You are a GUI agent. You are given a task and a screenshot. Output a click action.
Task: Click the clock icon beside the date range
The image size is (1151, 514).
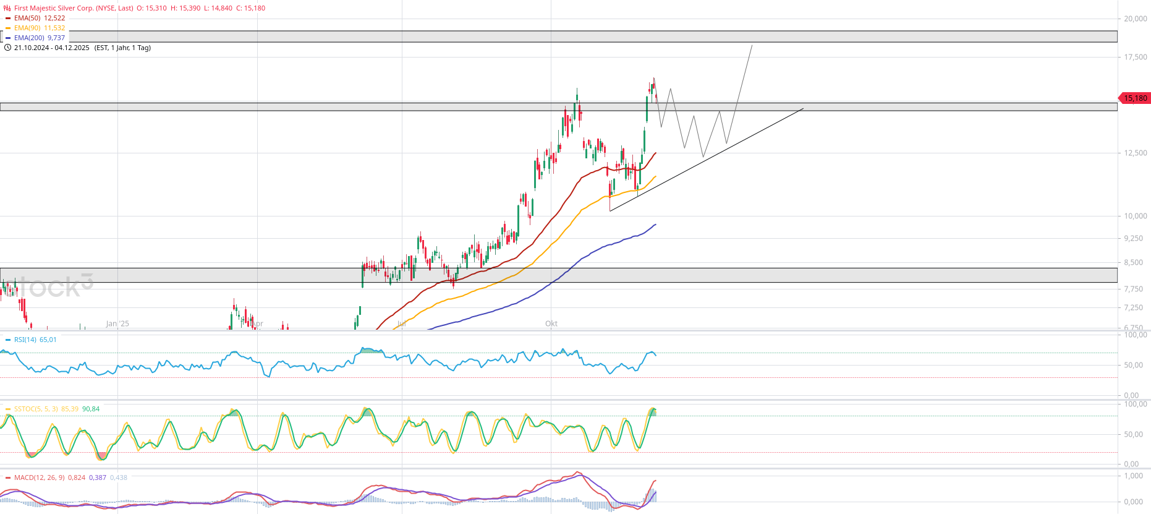(x=7, y=48)
